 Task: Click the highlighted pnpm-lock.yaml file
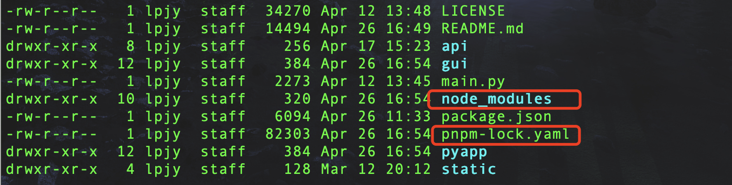[505, 135]
